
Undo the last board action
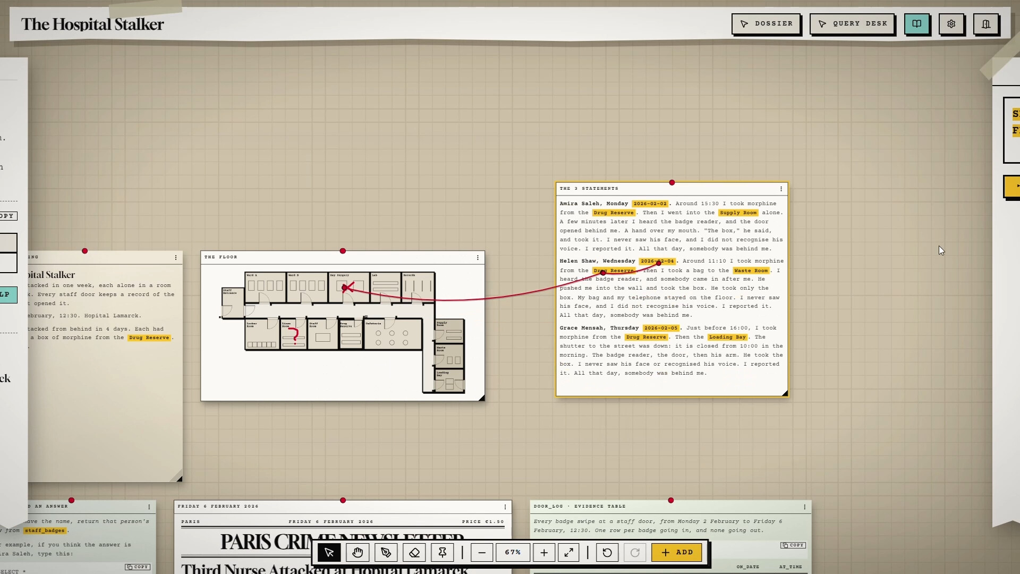point(607,553)
